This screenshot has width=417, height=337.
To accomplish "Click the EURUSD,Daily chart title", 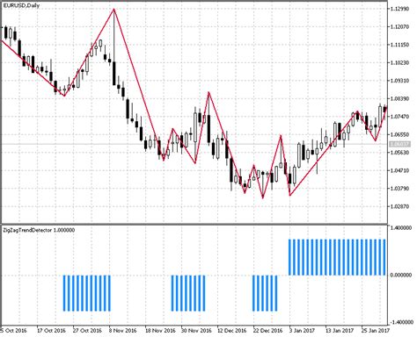I will pyautogui.click(x=21, y=5).
